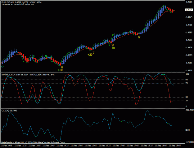Image resolution: width=194 pixels, height=148 pixels.
Task: Click the 280.2907 CCI scale maximum
Action: tap(190, 110)
